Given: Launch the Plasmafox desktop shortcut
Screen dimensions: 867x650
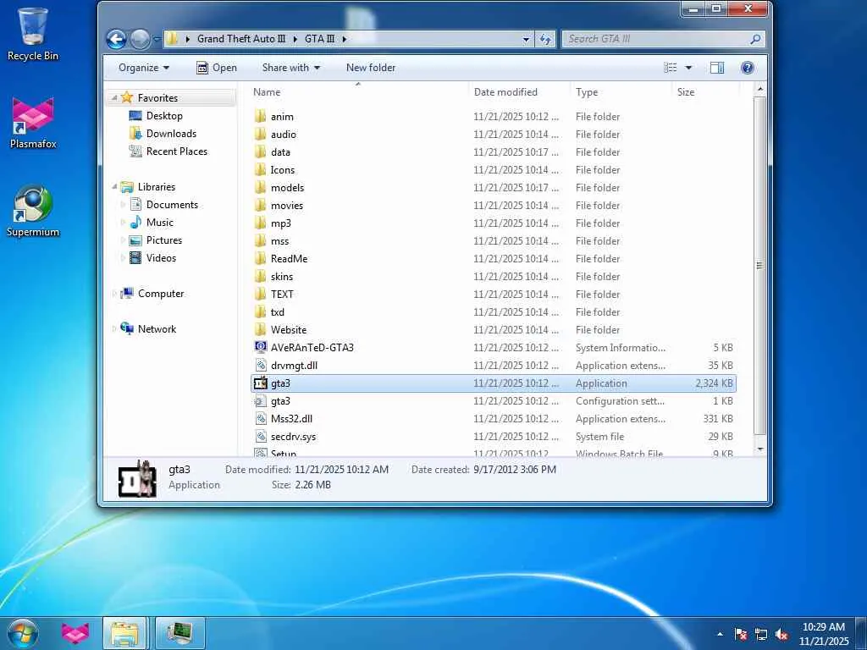Looking at the screenshot, I should (x=33, y=123).
